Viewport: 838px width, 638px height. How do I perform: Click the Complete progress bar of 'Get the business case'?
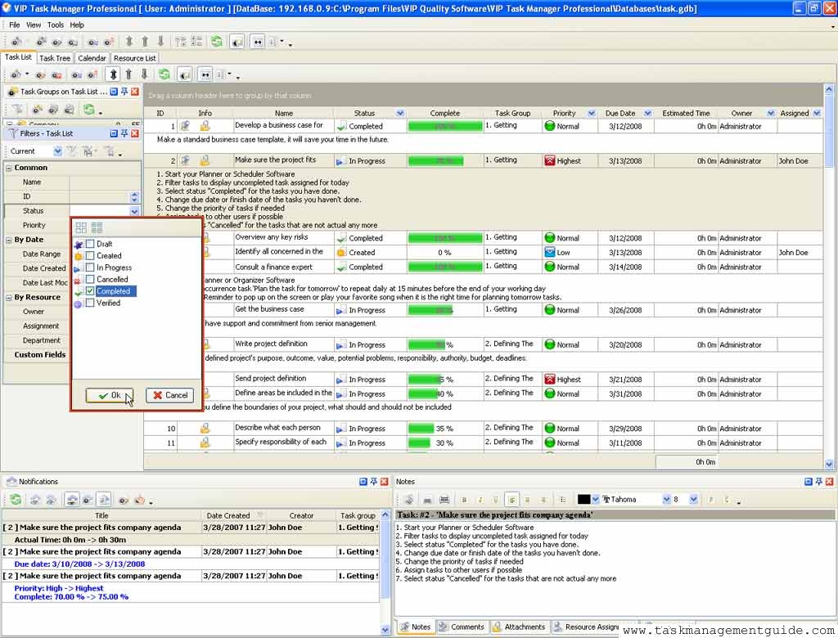(444, 310)
